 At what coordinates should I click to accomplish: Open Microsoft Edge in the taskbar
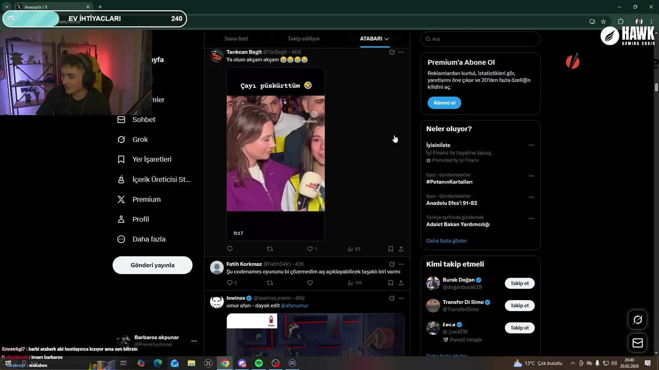pos(158,363)
